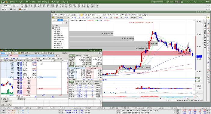Select the Candlevolume chart type radio button
211x114 pixels.
[55, 38]
